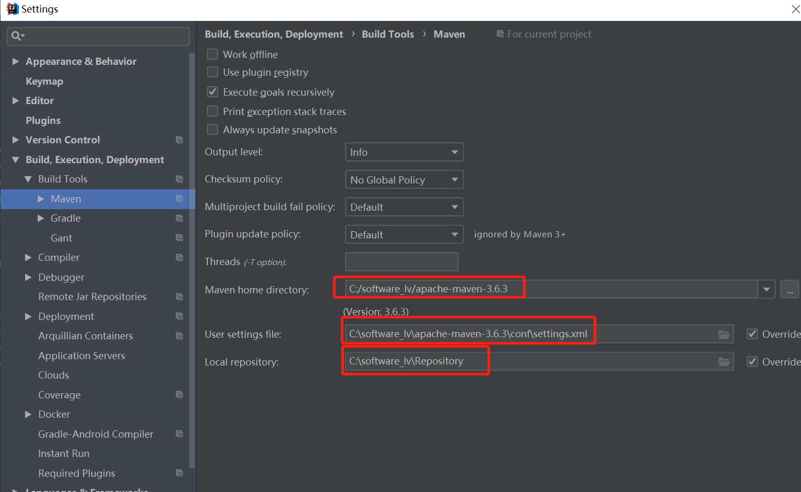Click Build Tools breadcrumb

(x=388, y=34)
